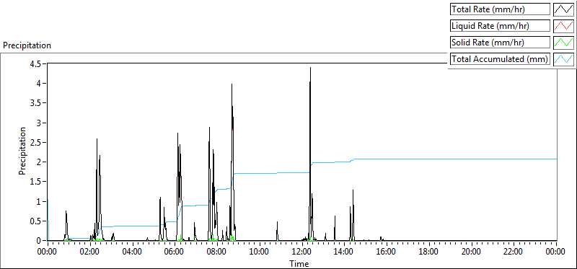Click the final 00:00 x-axis end label
Screen dimensions: 577x269
click(x=556, y=252)
